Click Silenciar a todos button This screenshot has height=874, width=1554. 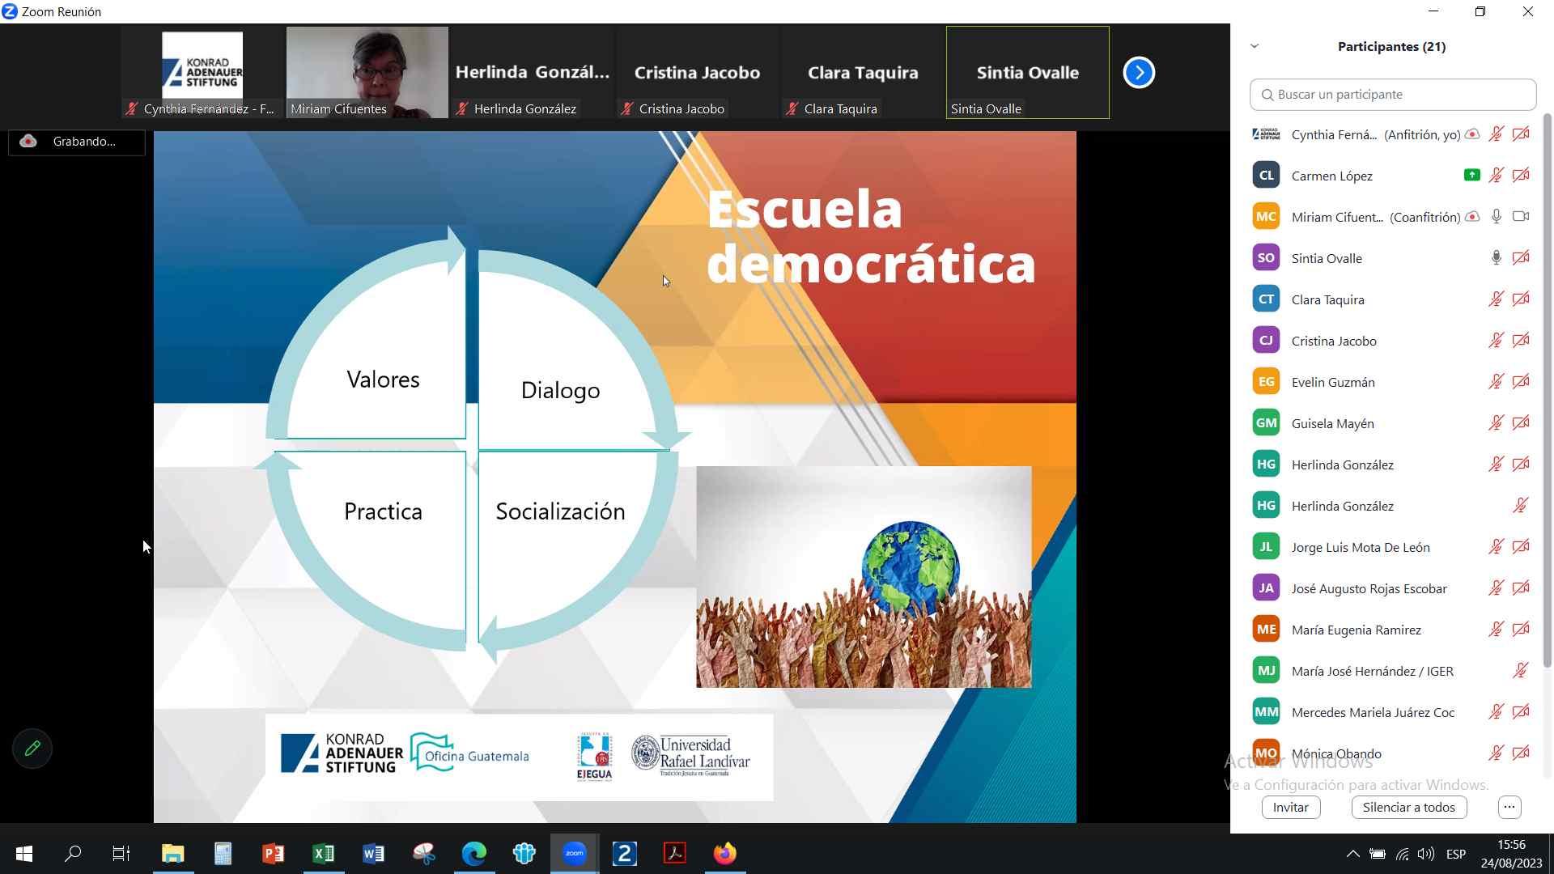click(x=1408, y=807)
